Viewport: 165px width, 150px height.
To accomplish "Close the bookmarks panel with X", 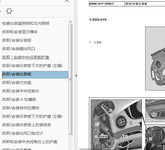I will tap(67, 1).
